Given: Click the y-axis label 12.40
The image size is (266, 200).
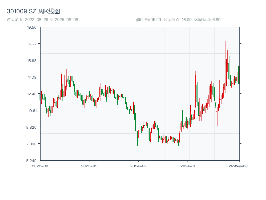Looking at the screenshot, I should 32,94.
